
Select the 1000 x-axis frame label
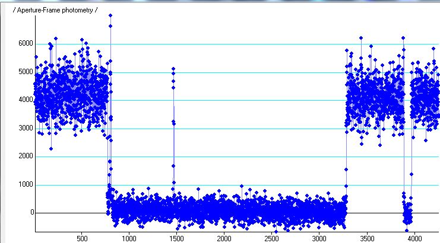129,238
